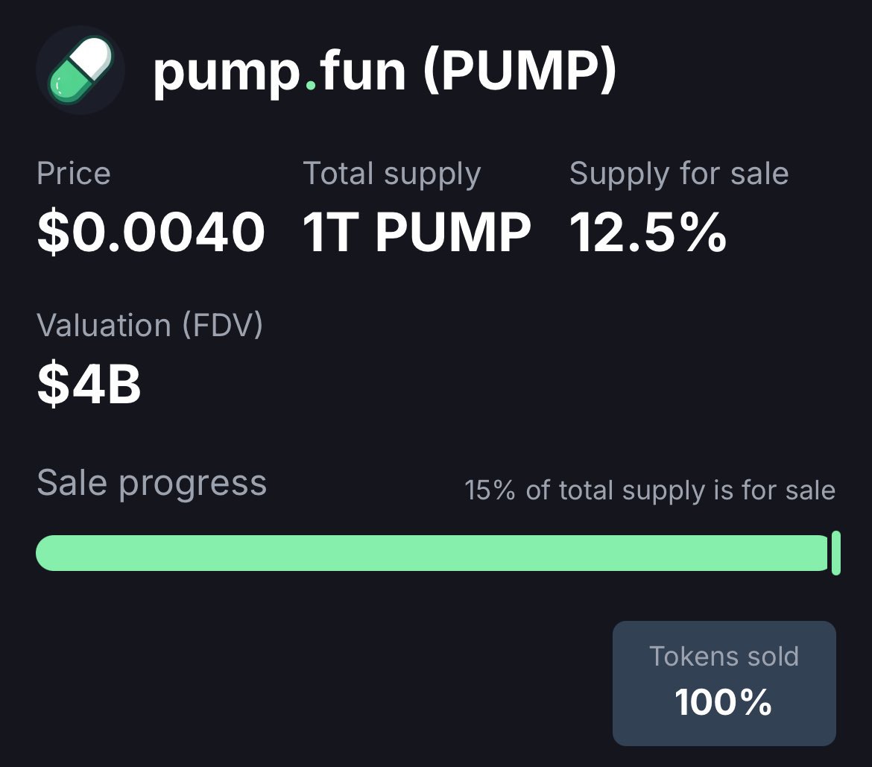This screenshot has height=767, width=872.
Task: Select the 12.5% supply value
Action: (648, 232)
